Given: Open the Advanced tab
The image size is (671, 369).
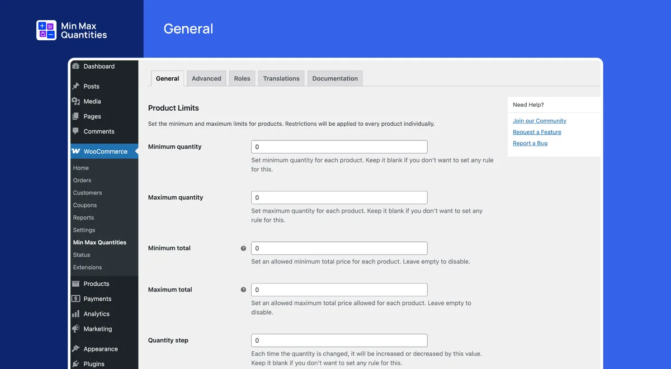Looking at the screenshot, I should [x=206, y=78].
